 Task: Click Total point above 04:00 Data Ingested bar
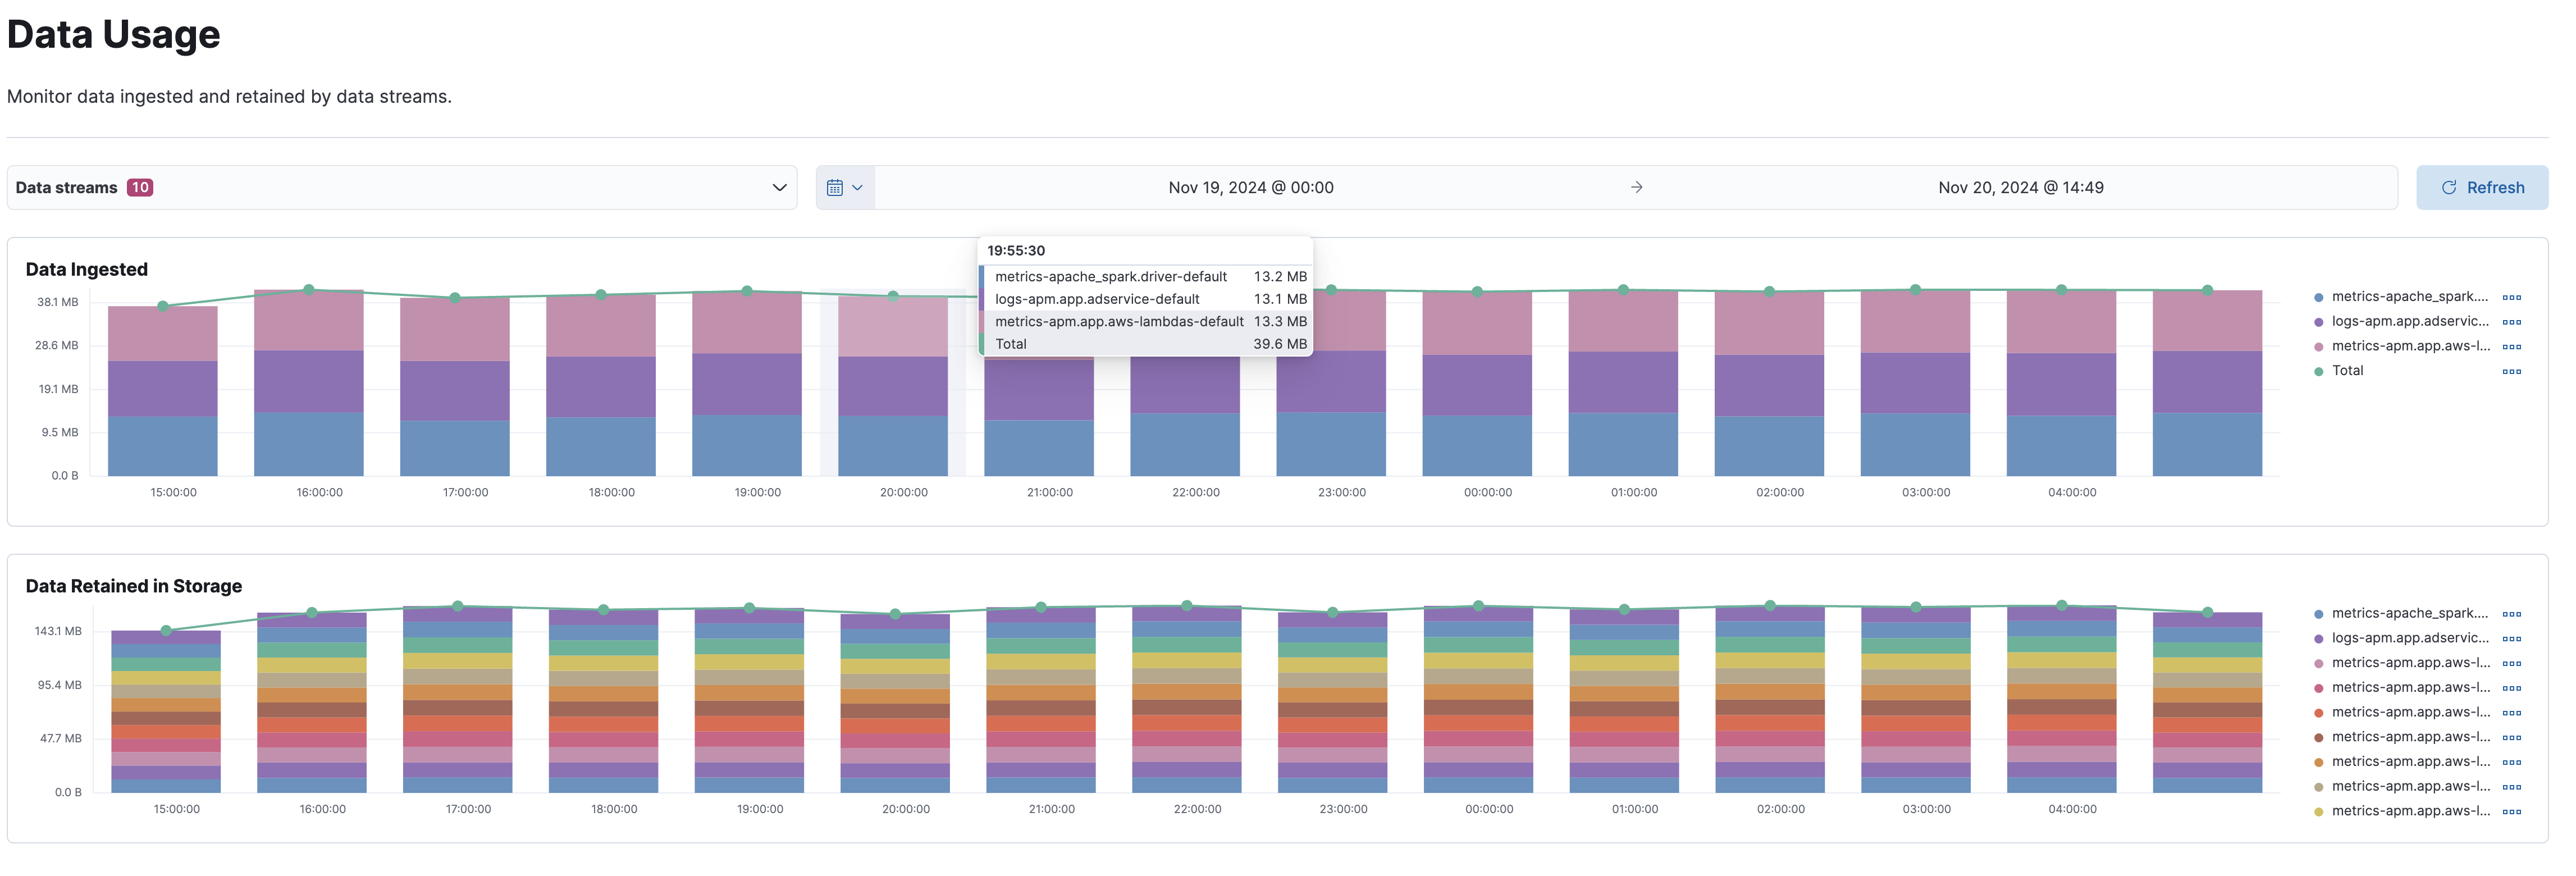point(2061,290)
